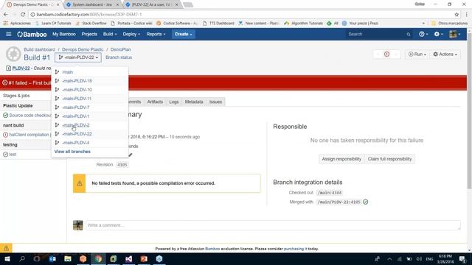Image resolution: width=472 pixels, height=265 pixels.
Task: Click the commenter avatar thumbnail
Action: pos(78,225)
